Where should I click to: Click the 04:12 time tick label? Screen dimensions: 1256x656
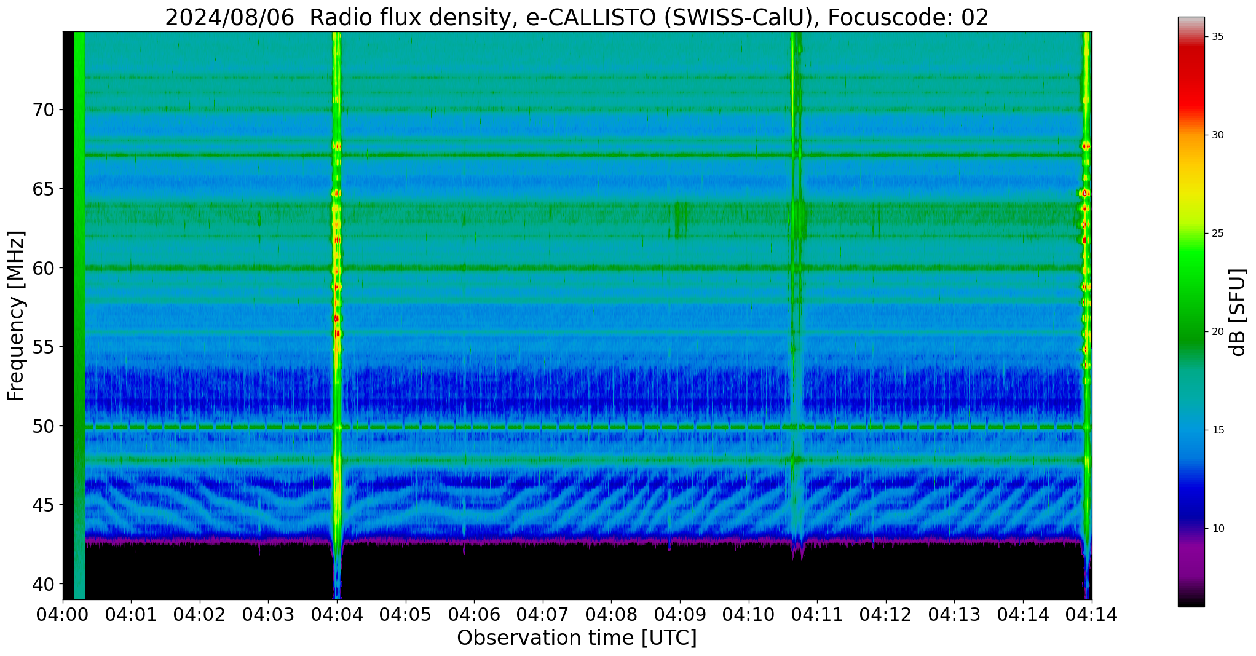coord(886,614)
